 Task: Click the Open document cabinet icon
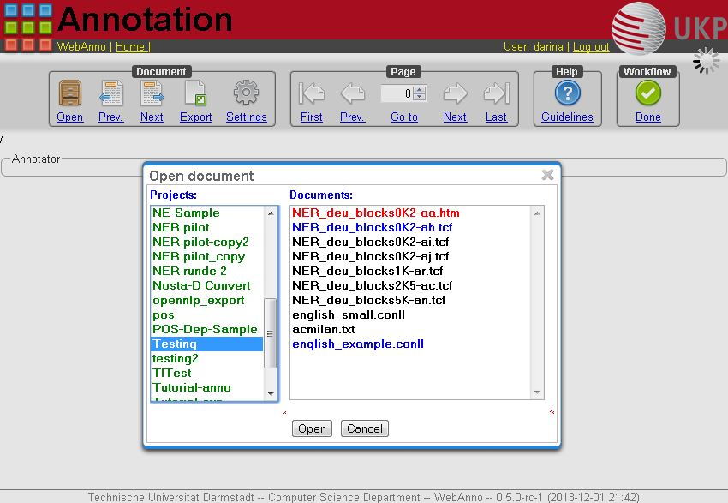point(70,93)
